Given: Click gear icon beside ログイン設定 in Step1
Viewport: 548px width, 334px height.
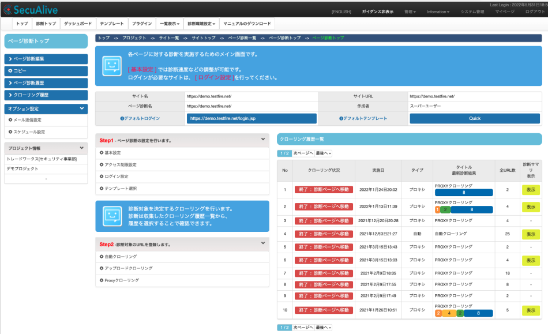Looking at the screenshot, I should (102, 177).
